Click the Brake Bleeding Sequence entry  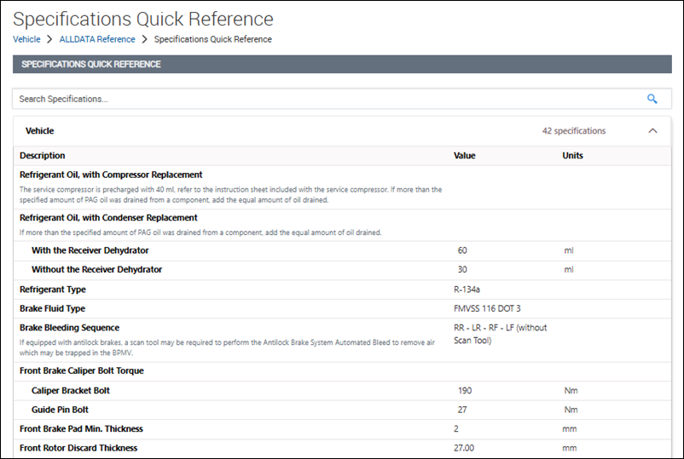69,328
